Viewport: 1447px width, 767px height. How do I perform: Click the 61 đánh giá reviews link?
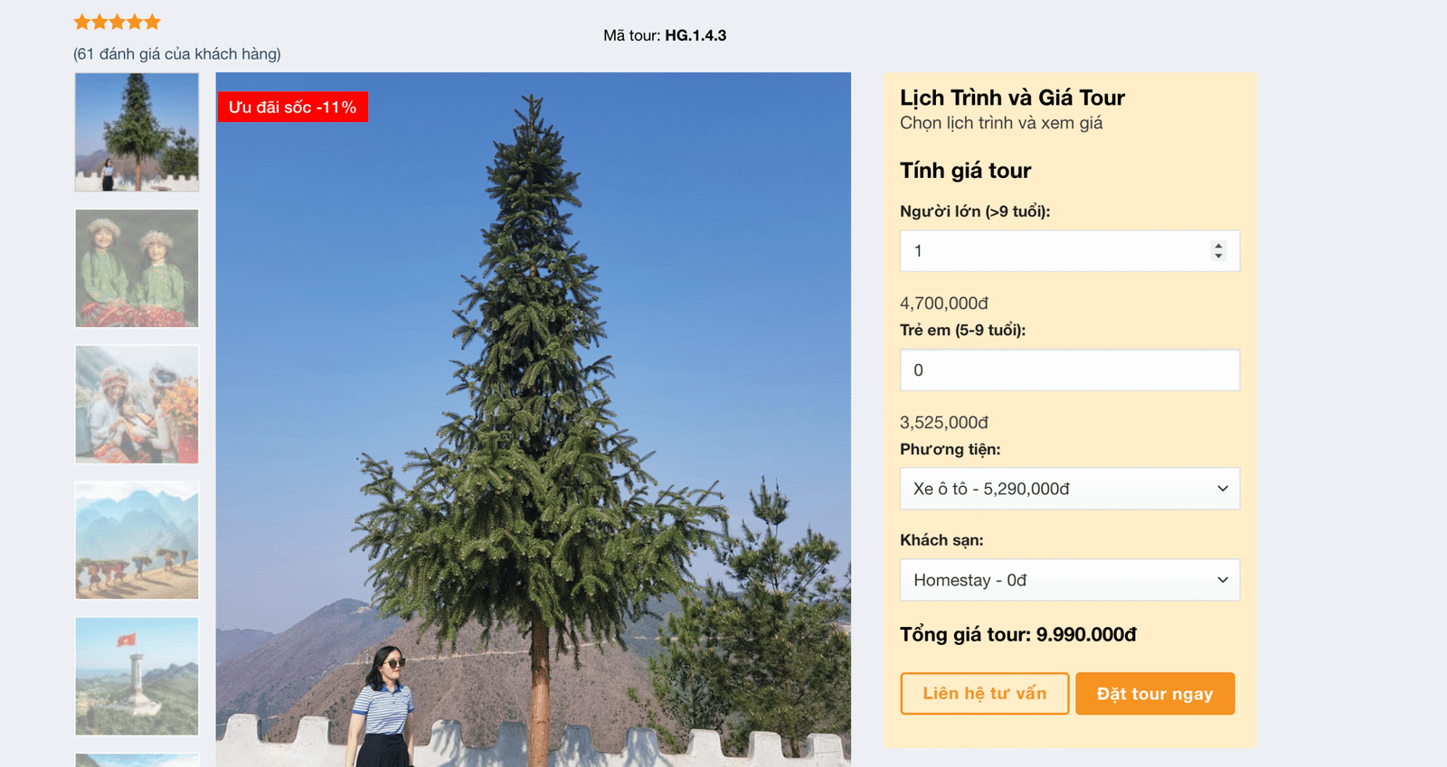(x=177, y=54)
